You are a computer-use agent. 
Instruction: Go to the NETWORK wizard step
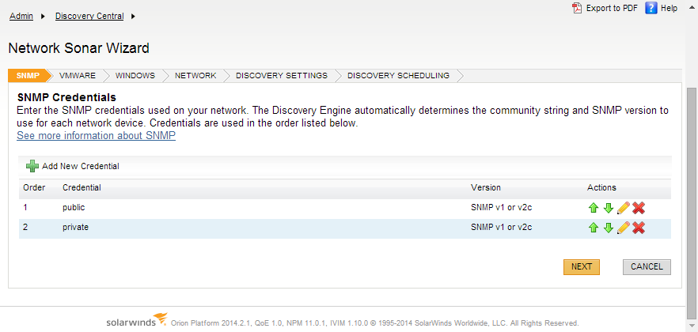(x=195, y=76)
